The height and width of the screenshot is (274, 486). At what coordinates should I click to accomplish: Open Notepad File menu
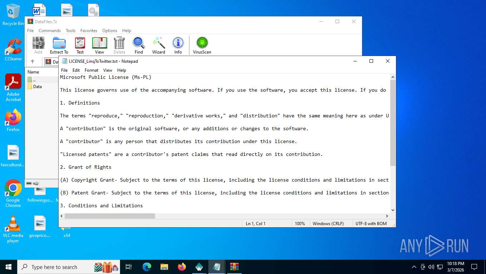64,70
